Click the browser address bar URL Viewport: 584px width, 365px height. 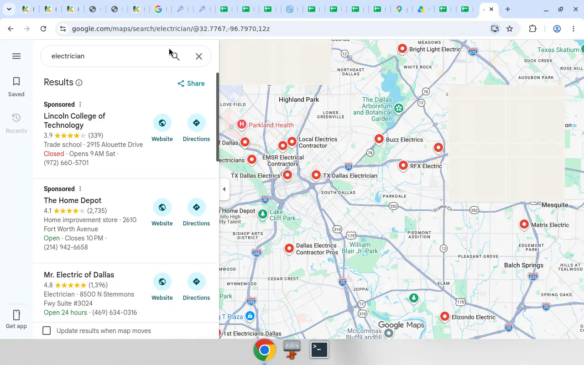(x=171, y=29)
